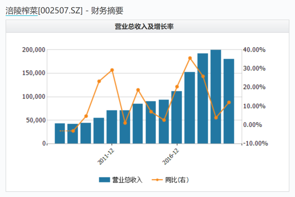Image resolution: width=295 pixels, height=197 pixels.
Task: Click the 财务摘要 heading text
Action: [107, 10]
